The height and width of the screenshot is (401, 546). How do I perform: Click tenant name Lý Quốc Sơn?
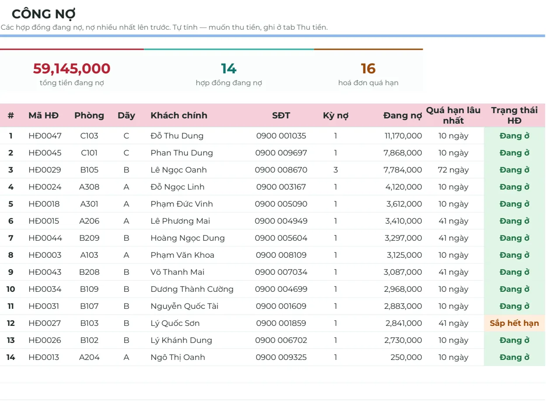pyautogui.click(x=175, y=323)
